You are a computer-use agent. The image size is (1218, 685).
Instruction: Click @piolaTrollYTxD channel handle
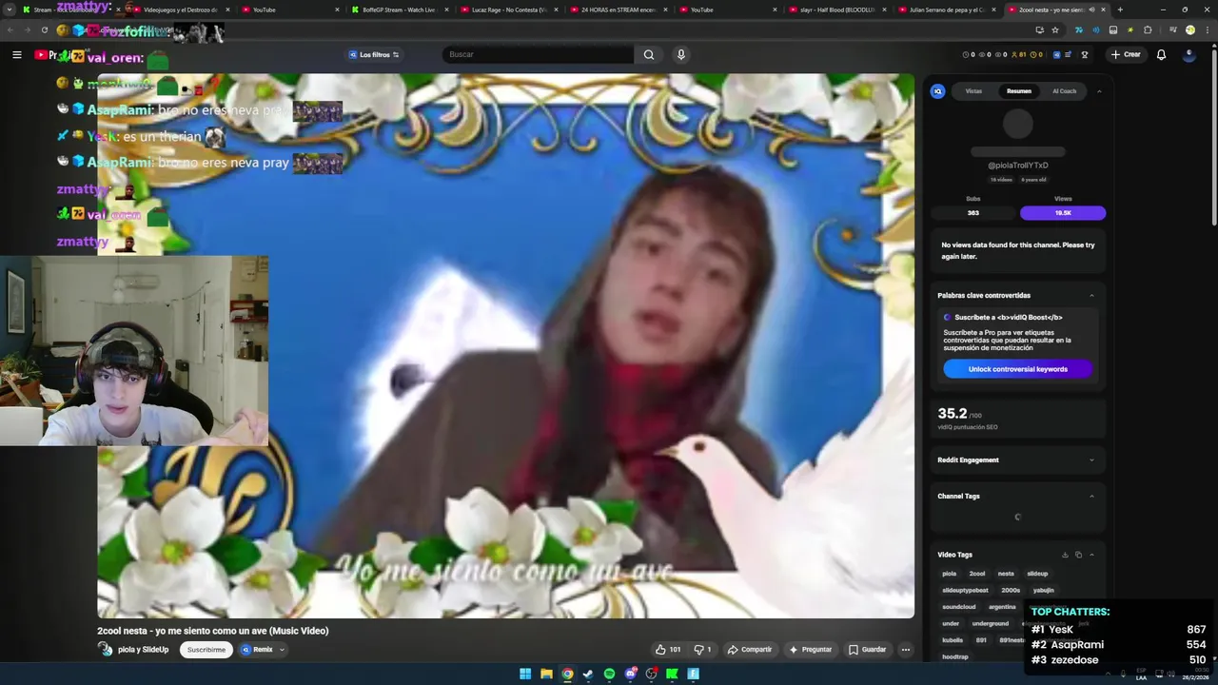tap(1017, 166)
